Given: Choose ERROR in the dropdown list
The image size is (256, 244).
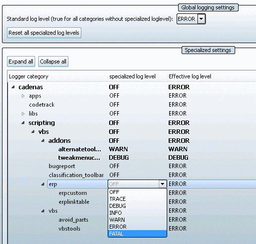Looking at the screenshot, I should (x=137, y=227).
